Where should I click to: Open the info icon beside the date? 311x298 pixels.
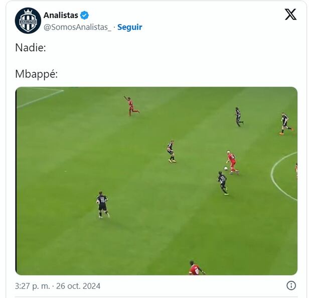tap(291, 285)
